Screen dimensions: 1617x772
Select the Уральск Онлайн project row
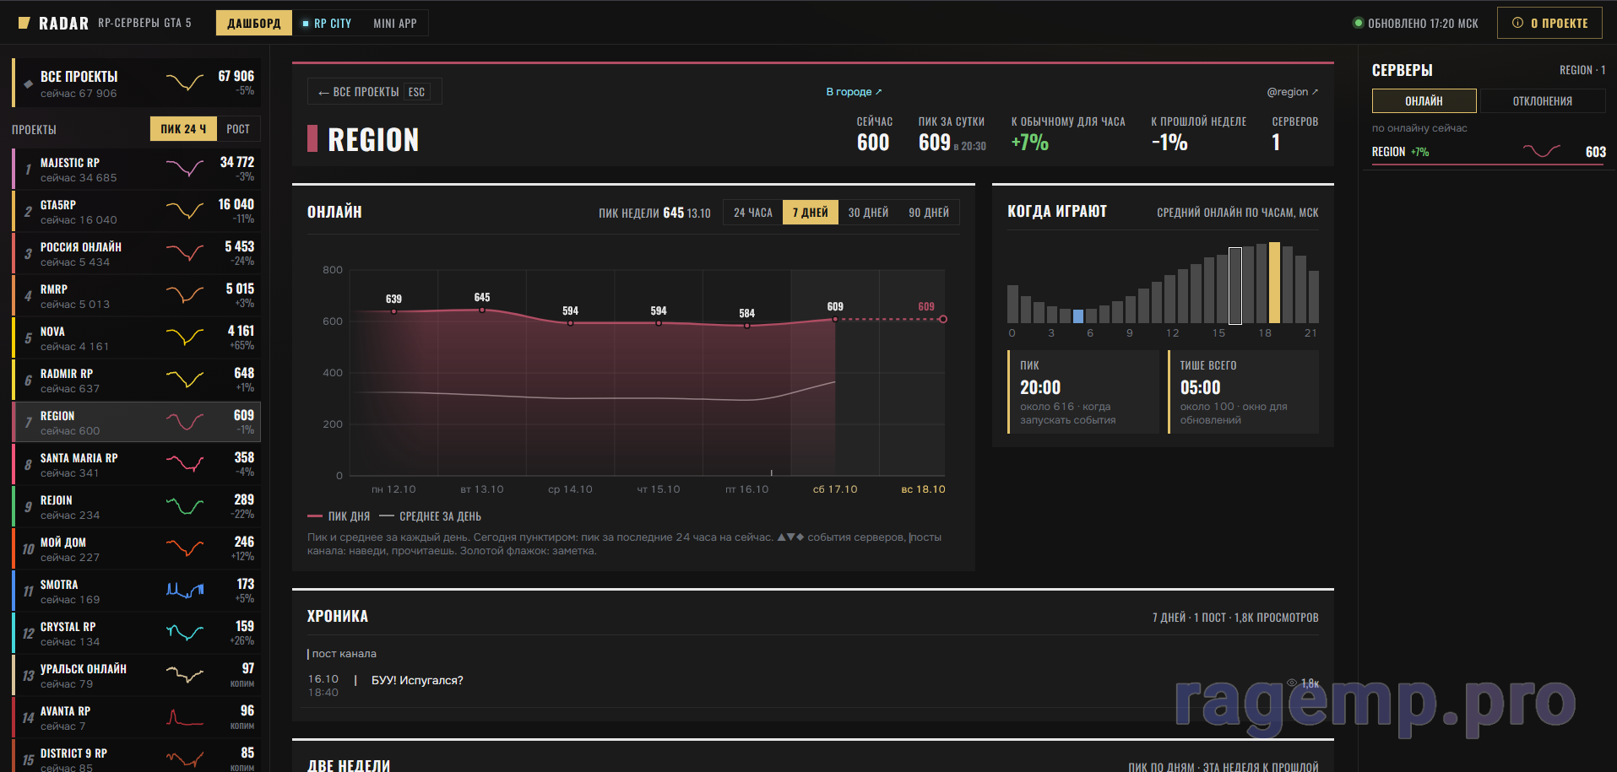(x=137, y=675)
